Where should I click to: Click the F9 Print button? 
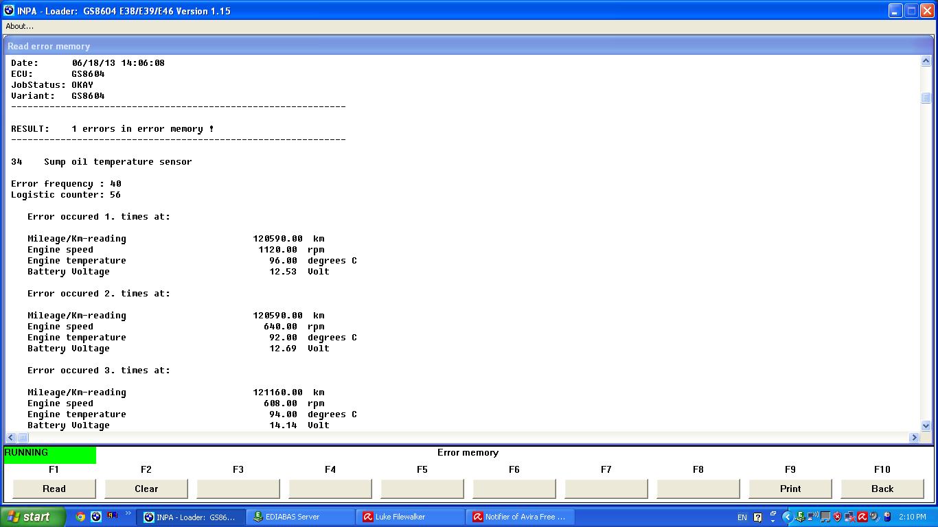[x=790, y=489]
